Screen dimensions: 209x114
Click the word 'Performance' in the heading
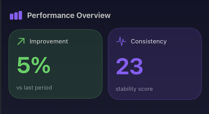[51, 15]
